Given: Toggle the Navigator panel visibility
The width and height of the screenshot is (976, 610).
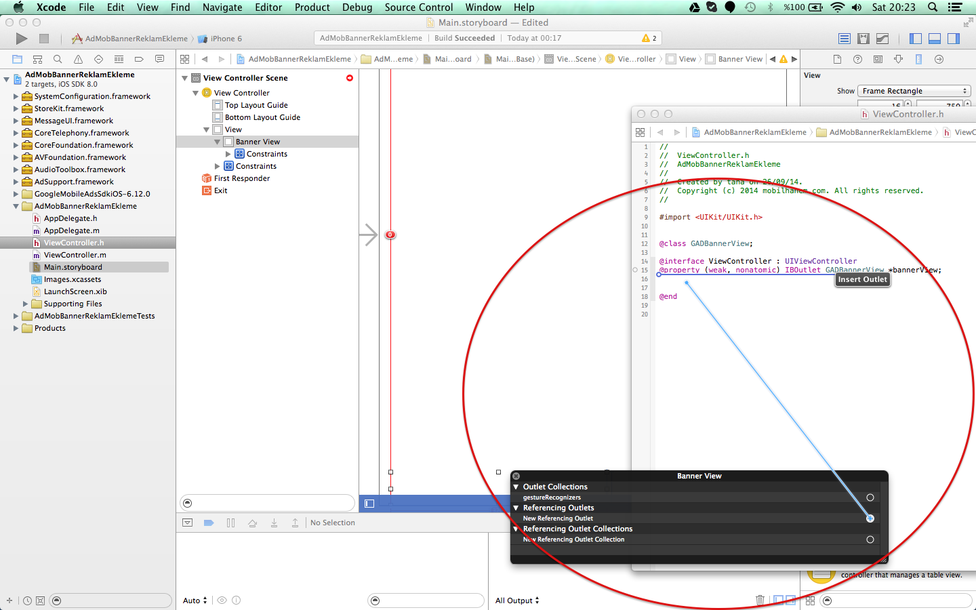Looking at the screenshot, I should coord(915,39).
